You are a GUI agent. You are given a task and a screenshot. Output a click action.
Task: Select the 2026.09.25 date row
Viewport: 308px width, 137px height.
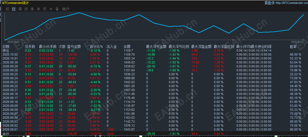coord(10,74)
